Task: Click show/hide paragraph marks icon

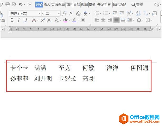Action: tap(146, 13)
